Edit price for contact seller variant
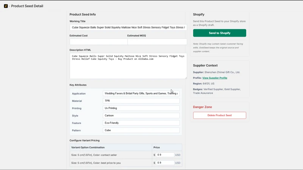Image resolution: width=303 pixels, height=170 pixels. [x=165, y=155]
